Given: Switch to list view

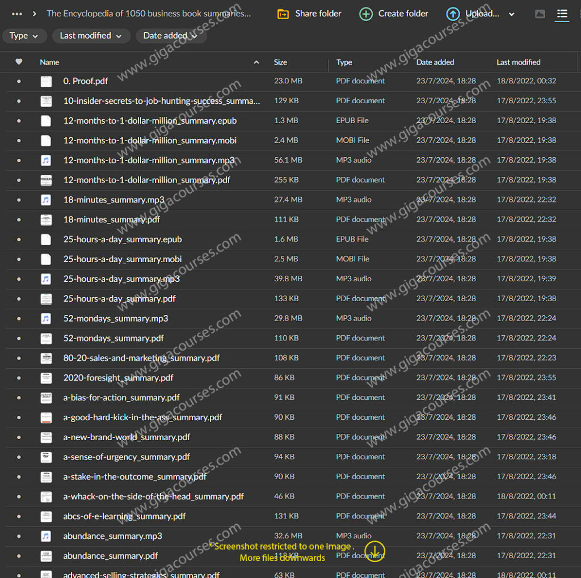Looking at the screenshot, I should pyautogui.click(x=562, y=14).
